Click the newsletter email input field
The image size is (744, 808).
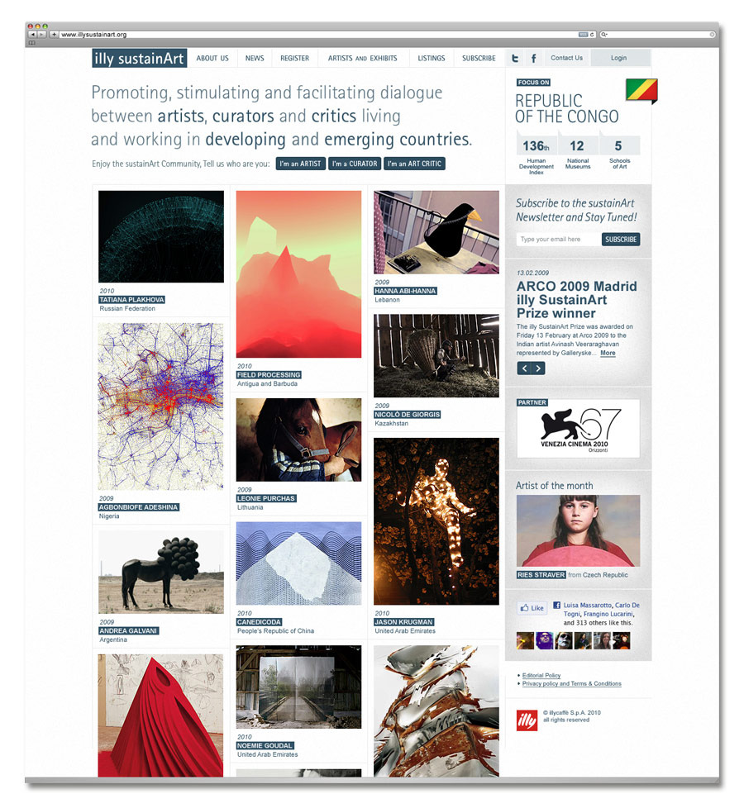click(559, 239)
